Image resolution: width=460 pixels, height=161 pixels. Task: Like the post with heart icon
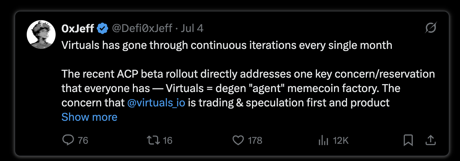pyautogui.click(x=238, y=140)
